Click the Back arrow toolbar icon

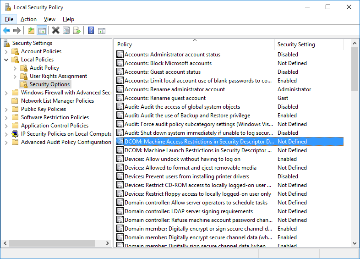[x=6, y=31]
